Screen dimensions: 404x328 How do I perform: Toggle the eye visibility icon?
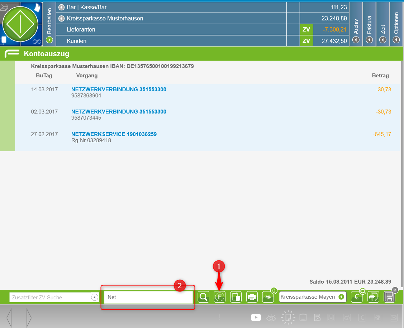(271, 317)
